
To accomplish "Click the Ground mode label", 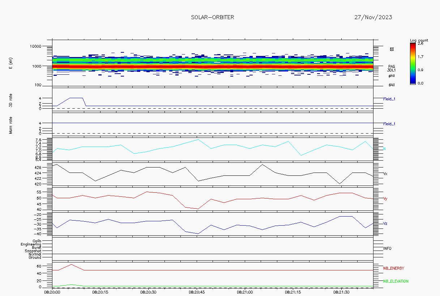I will tap(35, 257).
